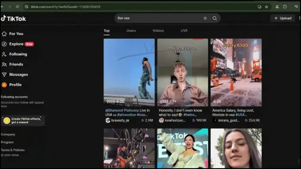The image size is (301, 169).
Task: Clear the search field with the X icon
Action: (205, 18)
